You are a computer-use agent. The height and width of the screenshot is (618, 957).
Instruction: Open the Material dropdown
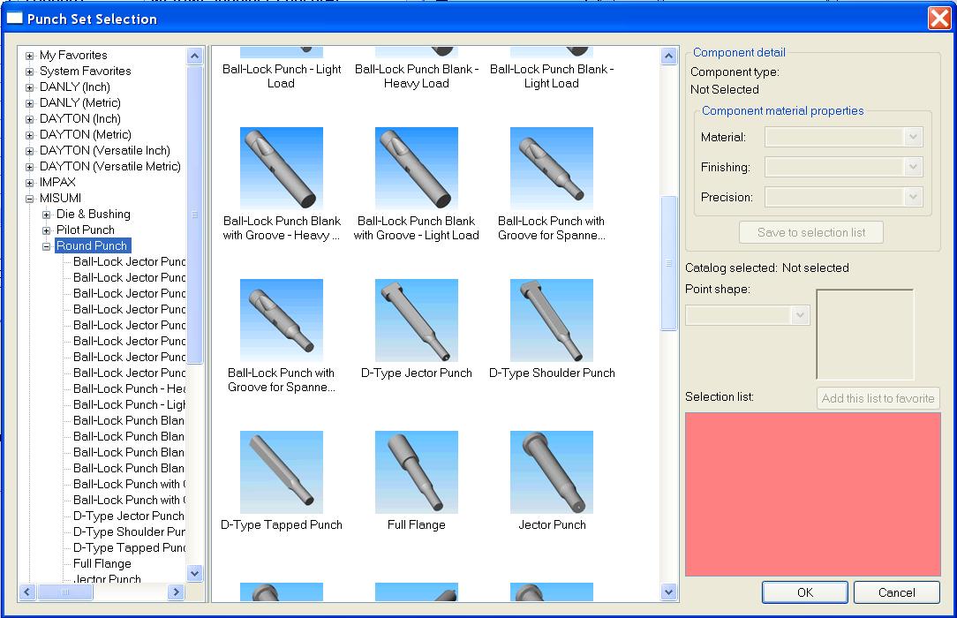click(x=913, y=137)
